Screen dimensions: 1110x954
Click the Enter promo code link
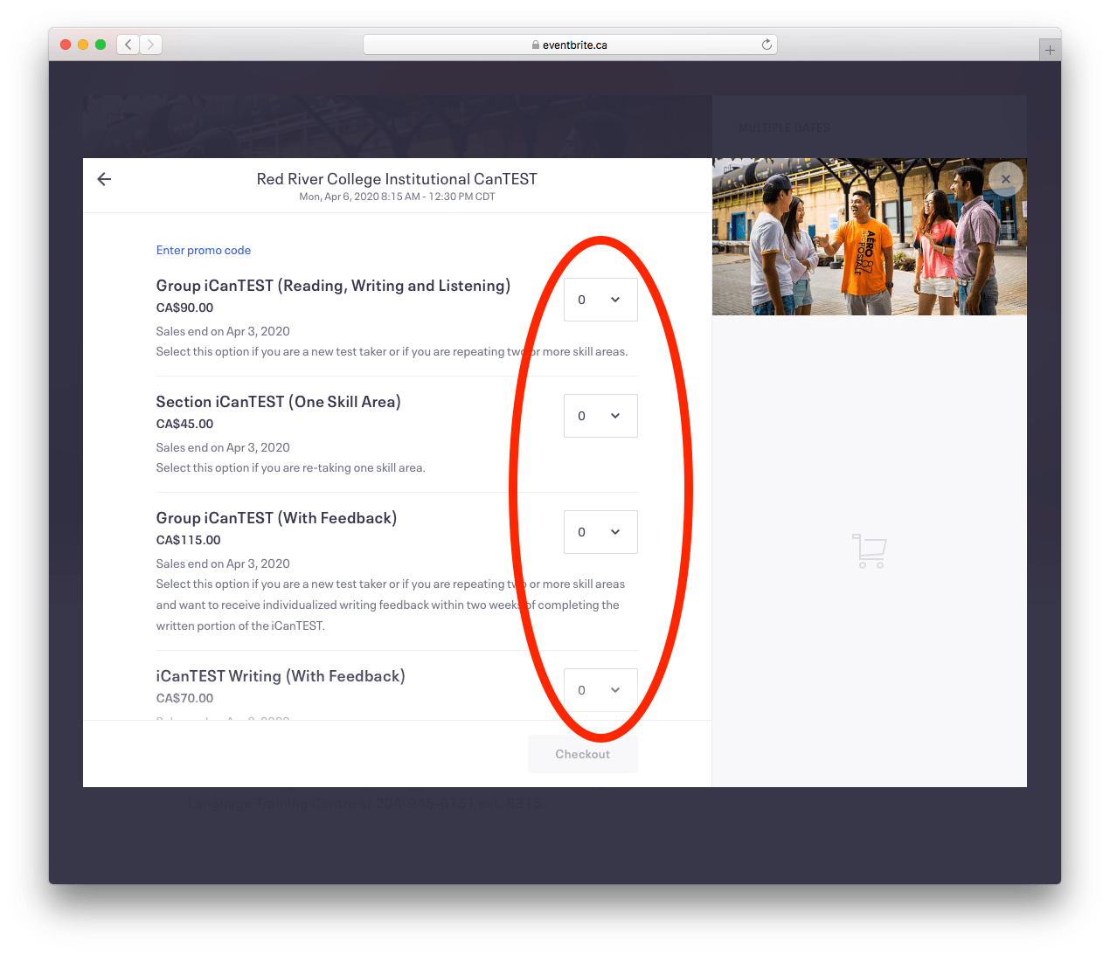click(x=204, y=250)
